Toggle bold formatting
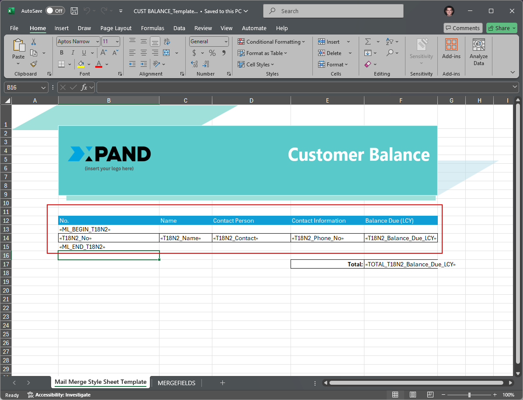The height and width of the screenshot is (400, 523). point(62,53)
